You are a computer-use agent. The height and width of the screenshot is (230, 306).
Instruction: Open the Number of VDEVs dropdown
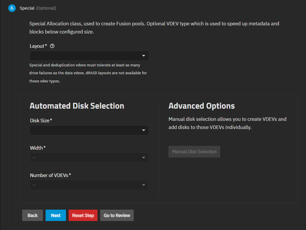[x=89, y=185]
